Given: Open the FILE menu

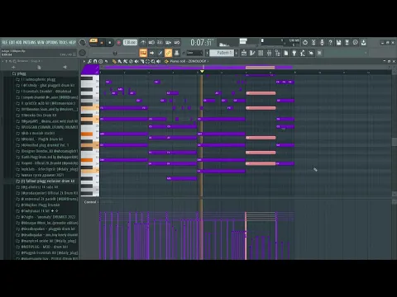Looking at the screenshot, I should [x=5, y=42].
